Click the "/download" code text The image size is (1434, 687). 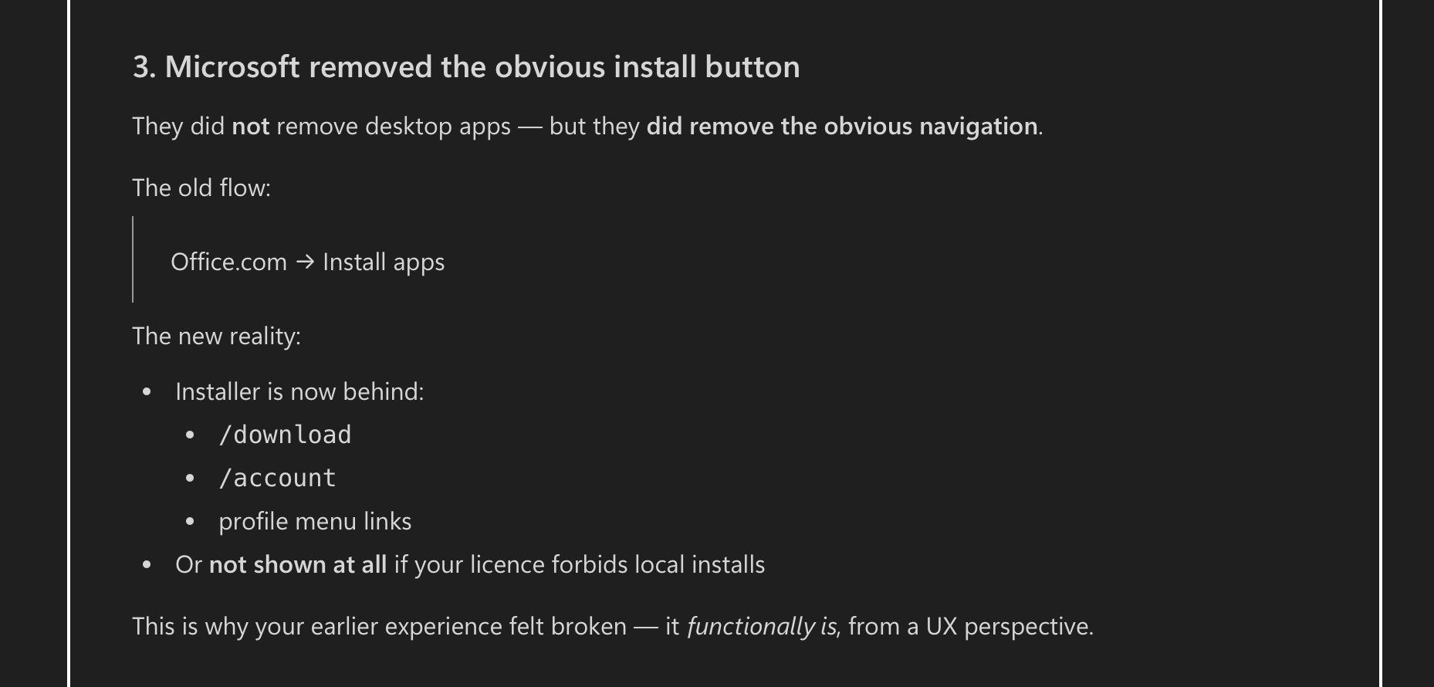[x=285, y=435]
